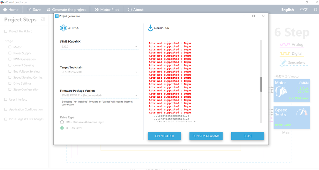Collapse the Project Steps list icon

coord(43,19)
